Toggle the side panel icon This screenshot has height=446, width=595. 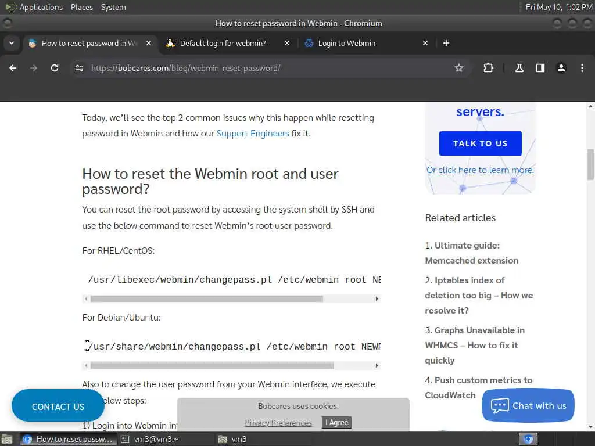pyautogui.click(x=540, y=68)
